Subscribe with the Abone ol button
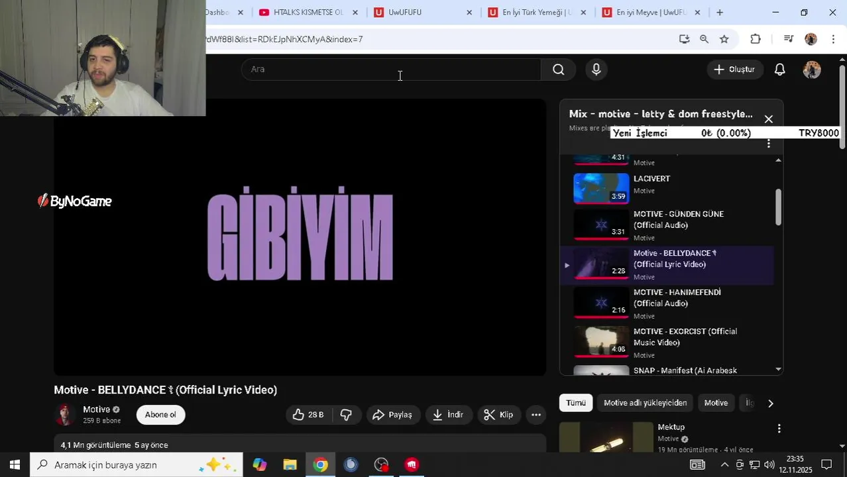Image resolution: width=847 pixels, height=477 pixels. pos(160,415)
